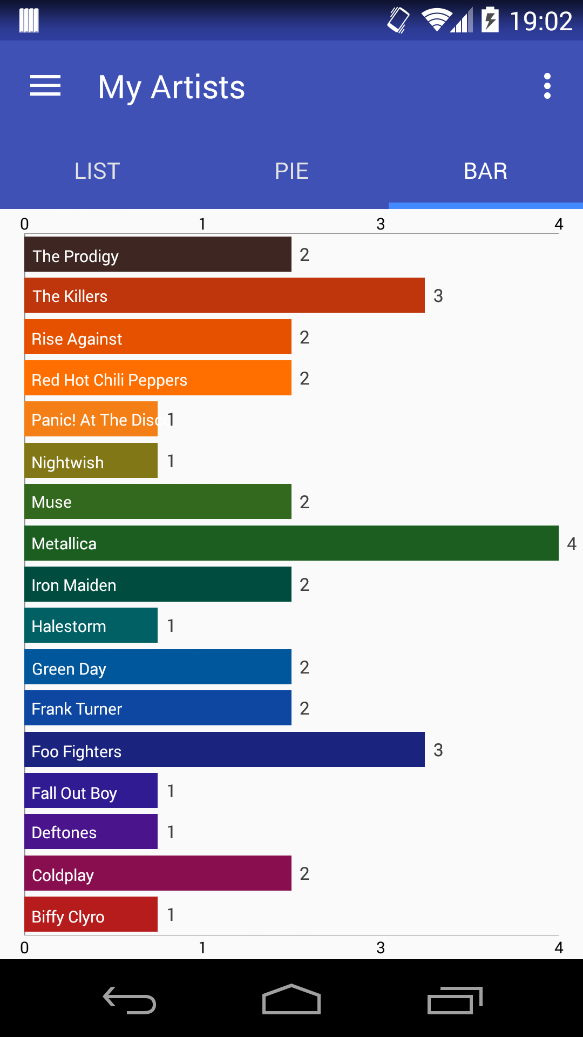Viewport: 583px width, 1037px height.
Task: Select the Metallica bar
Action: click(291, 543)
